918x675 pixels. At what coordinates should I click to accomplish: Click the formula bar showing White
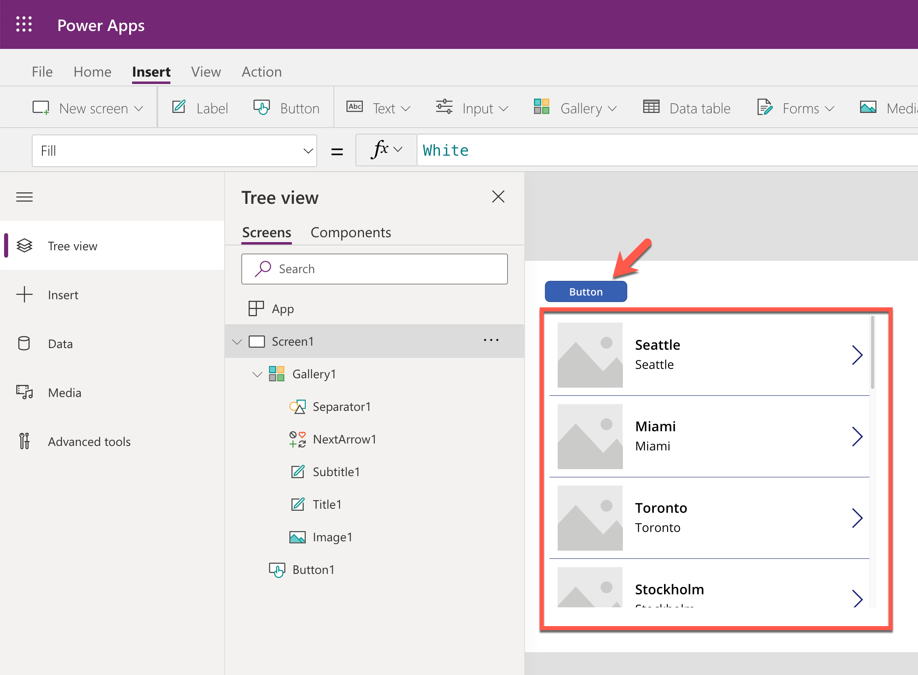pos(667,150)
